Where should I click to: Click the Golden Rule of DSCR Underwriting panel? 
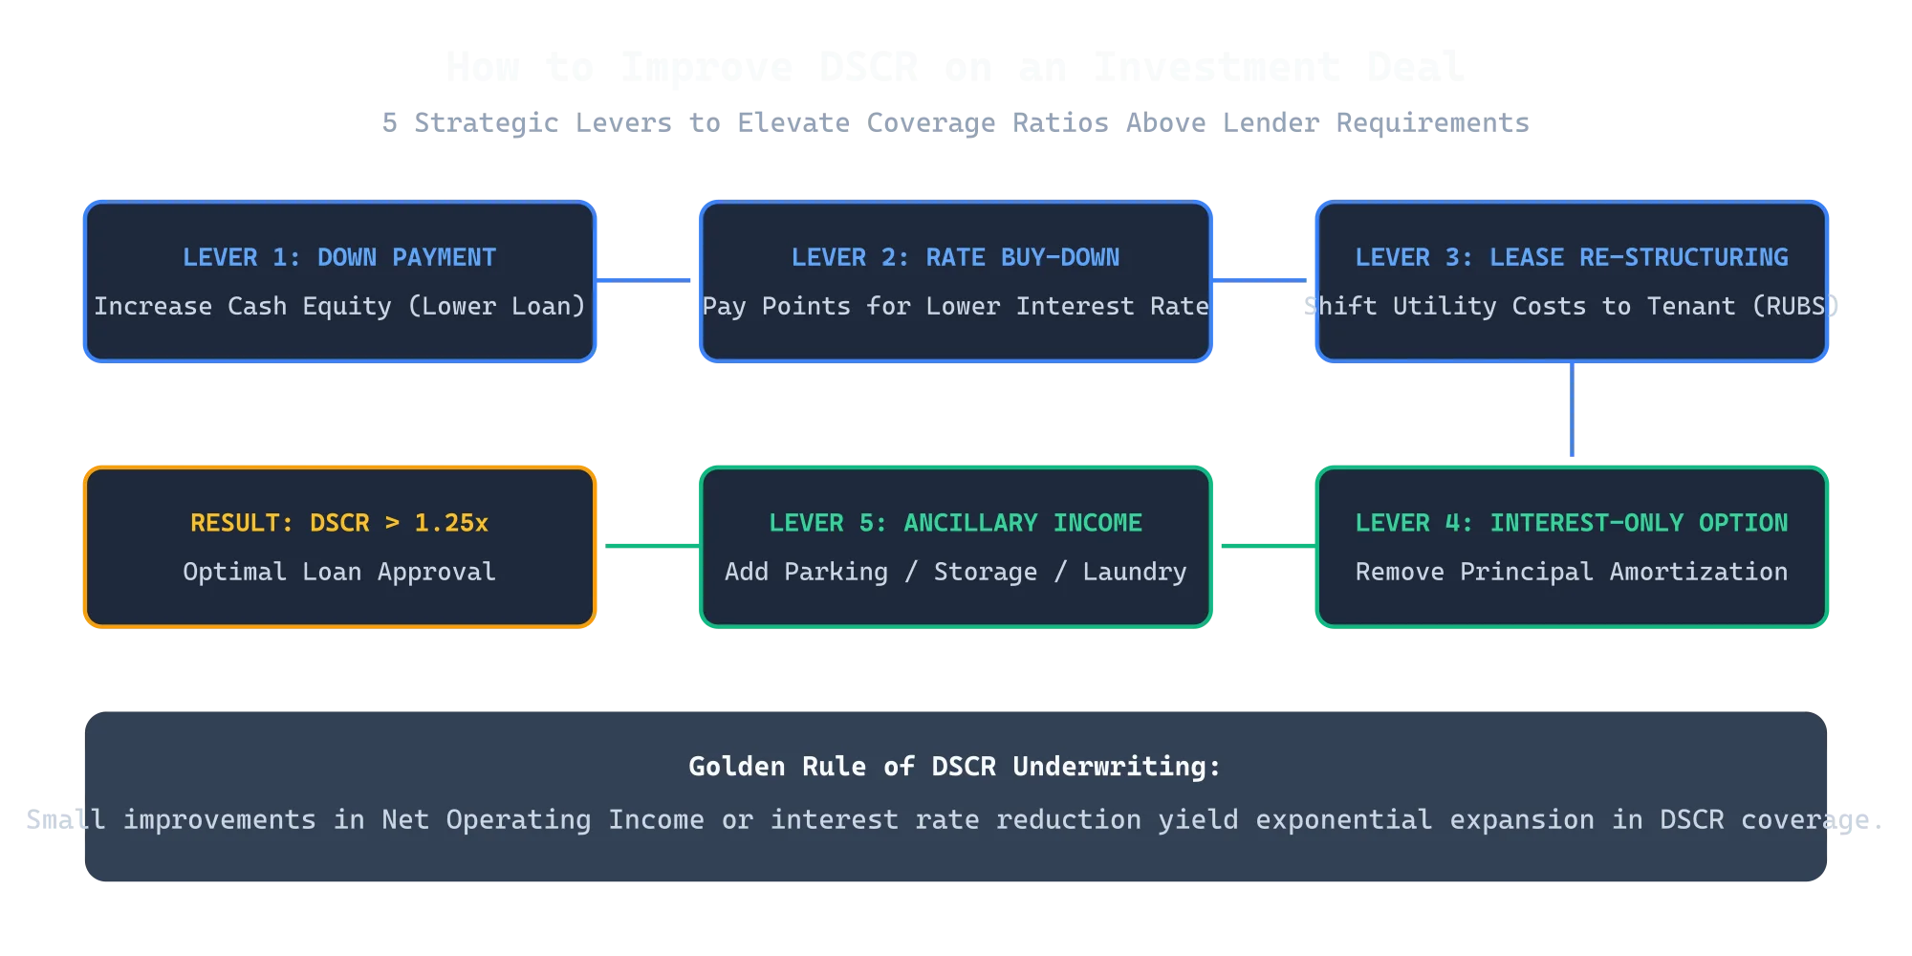point(956,796)
